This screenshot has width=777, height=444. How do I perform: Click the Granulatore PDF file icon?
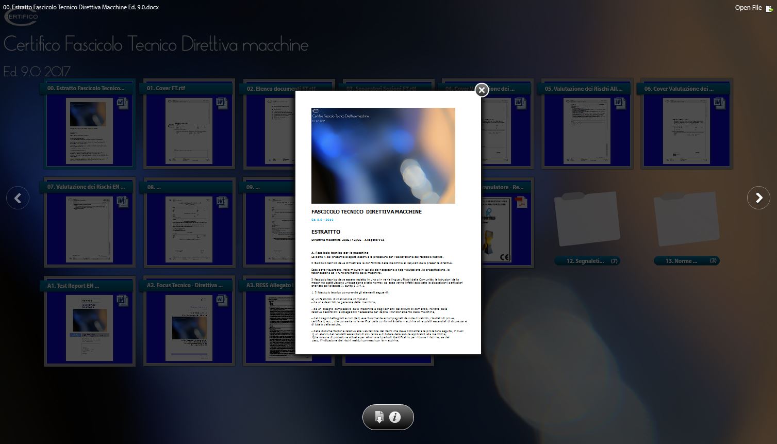point(521,203)
